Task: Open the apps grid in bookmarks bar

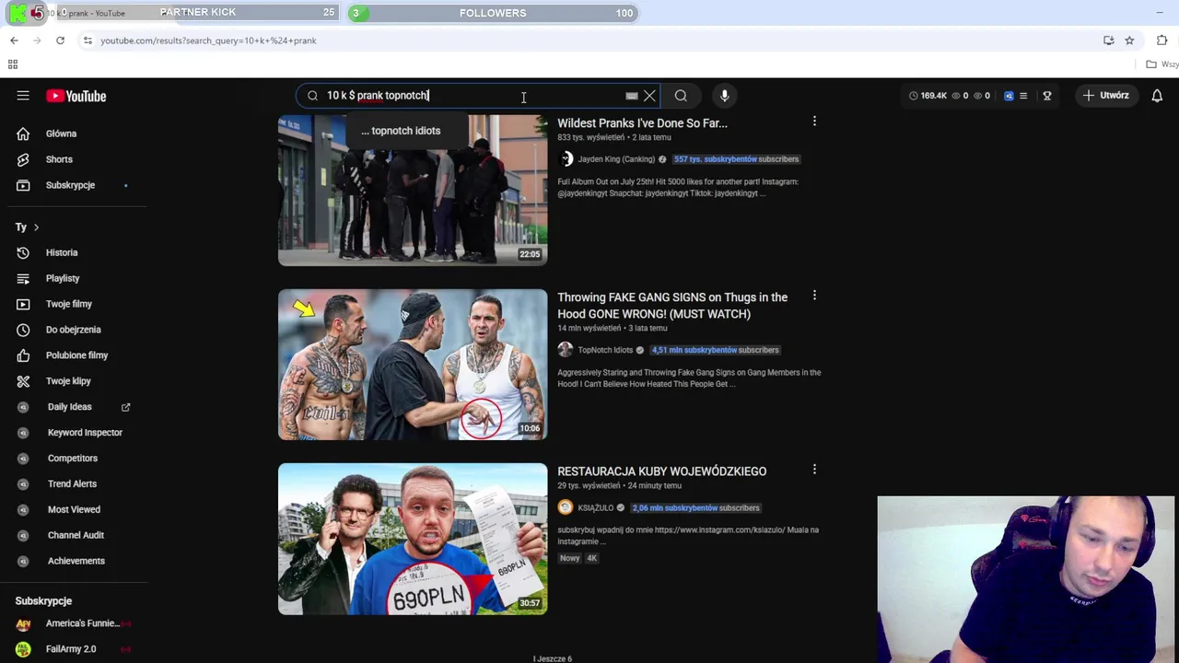Action: (x=13, y=64)
